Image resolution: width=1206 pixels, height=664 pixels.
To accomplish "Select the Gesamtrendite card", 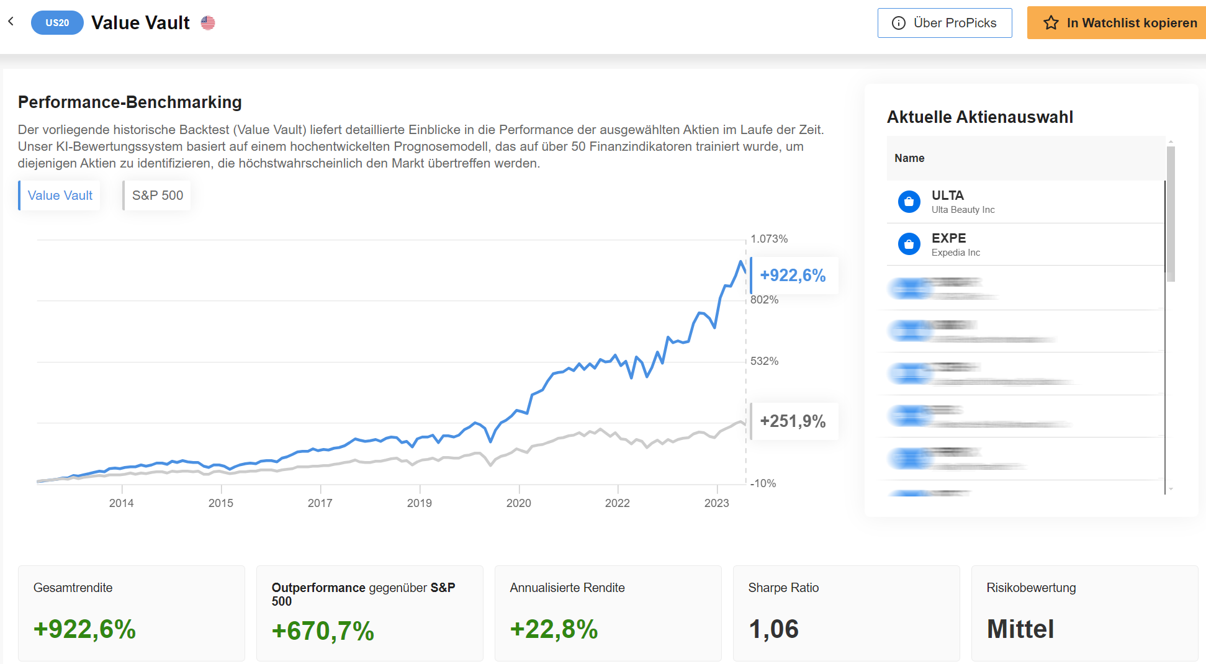I will 132,613.
